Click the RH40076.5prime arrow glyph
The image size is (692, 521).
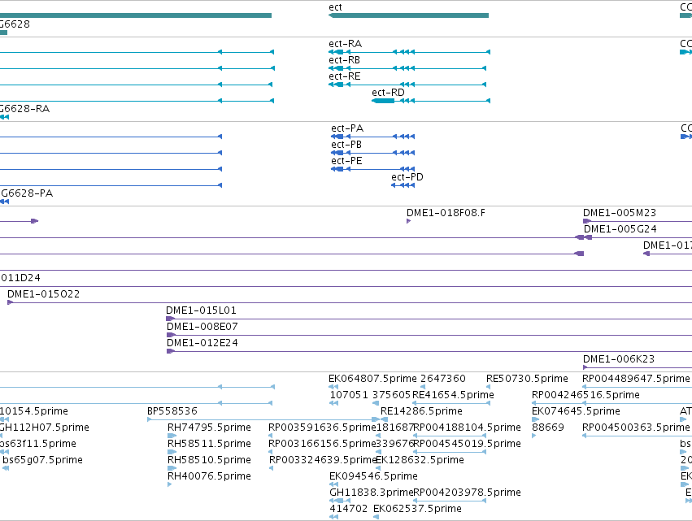pos(170,484)
